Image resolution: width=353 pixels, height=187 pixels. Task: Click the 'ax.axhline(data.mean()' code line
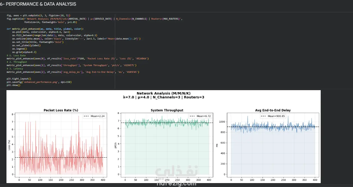(76, 39)
